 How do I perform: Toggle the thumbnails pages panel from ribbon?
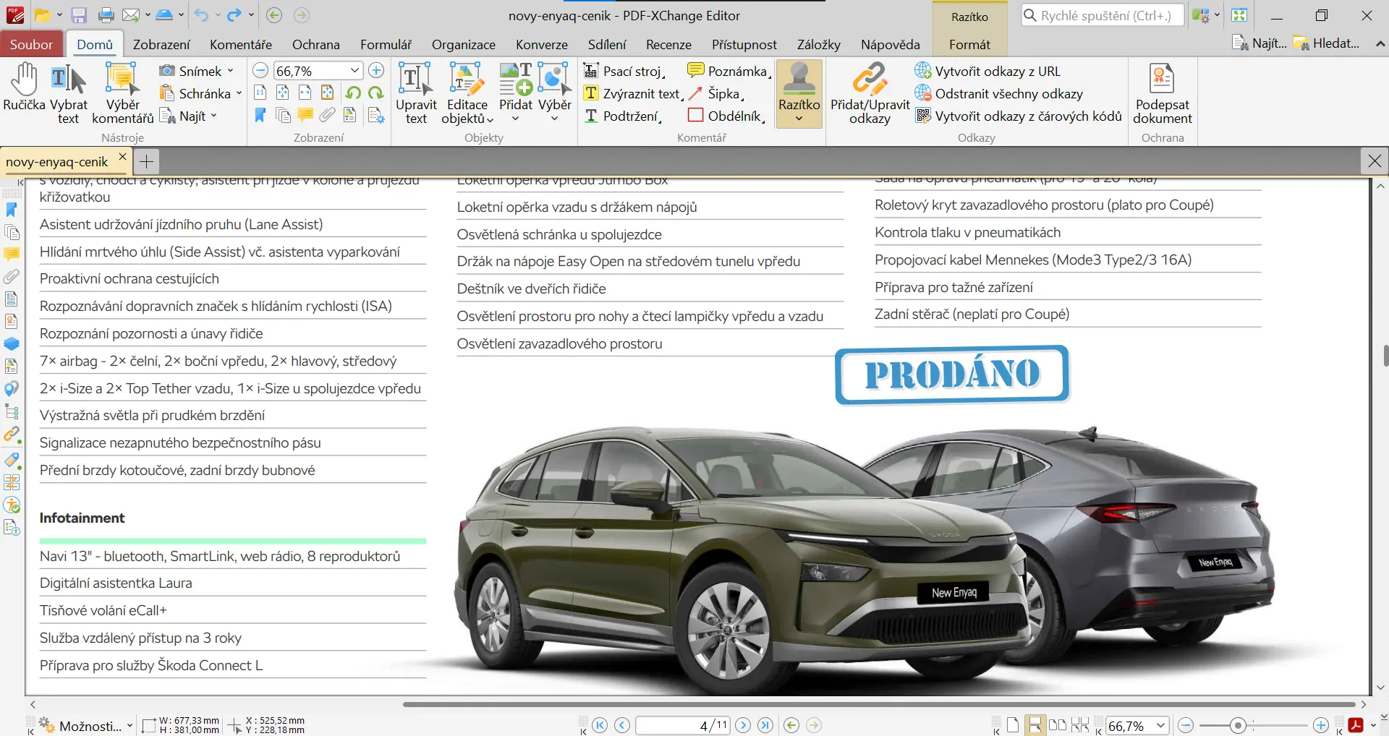[x=283, y=116]
